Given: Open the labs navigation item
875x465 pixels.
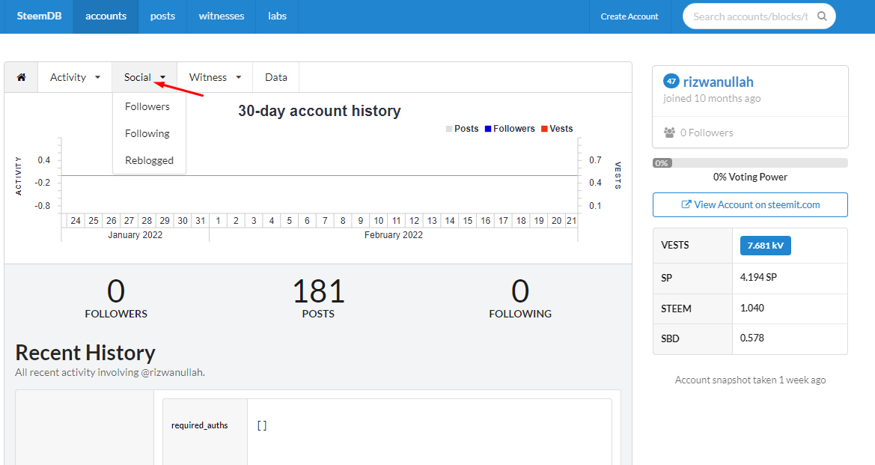Looking at the screenshot, I should click(278, 16).
